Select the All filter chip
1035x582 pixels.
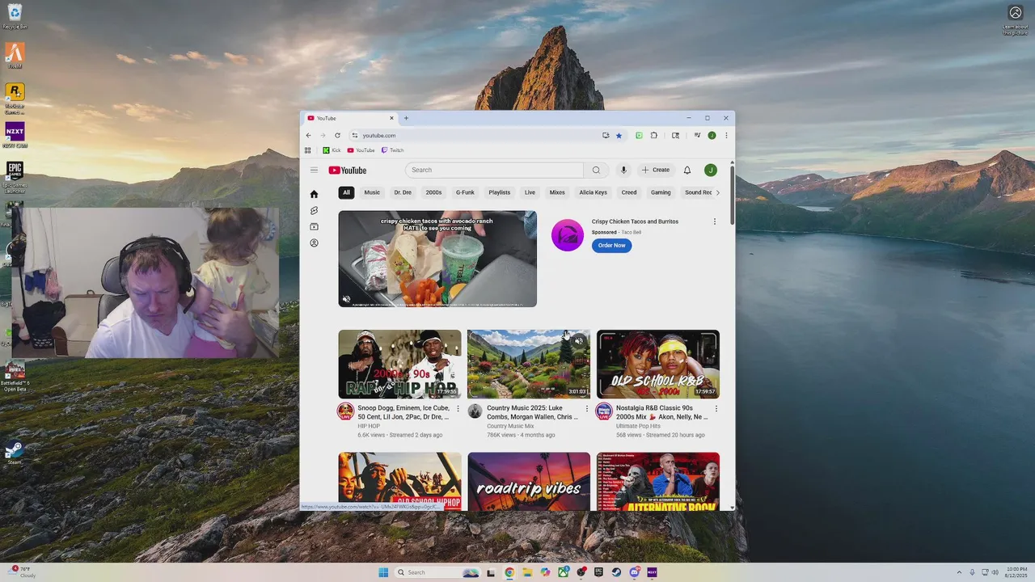[346, 192]
